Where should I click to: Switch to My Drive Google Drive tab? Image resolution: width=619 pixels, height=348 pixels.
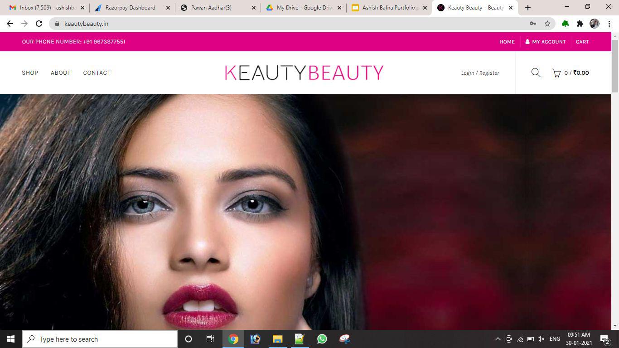point(305,8)
